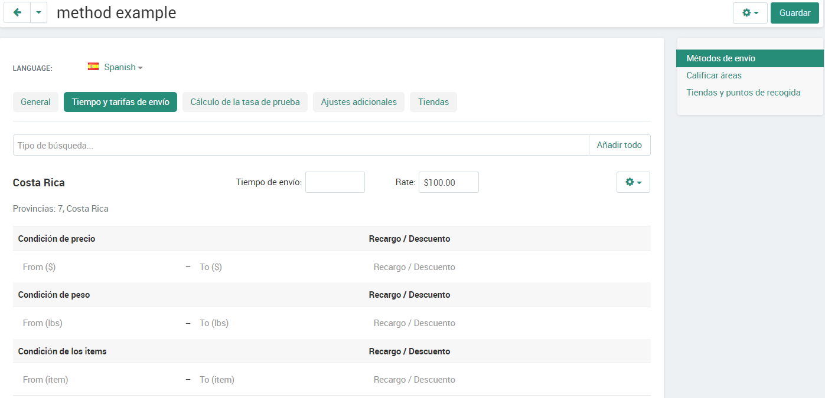Click the Tipo de búsqueda search field
The width and height of the screenshot is (825, 398).
[x=301, y=145]
